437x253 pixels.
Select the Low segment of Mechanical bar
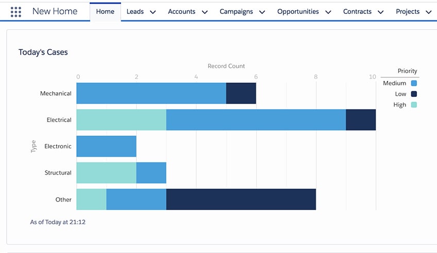[x=241, y=93]
